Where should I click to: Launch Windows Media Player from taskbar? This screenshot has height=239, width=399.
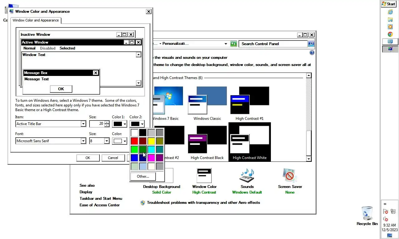pyautogui.click(x=390, y=27)
